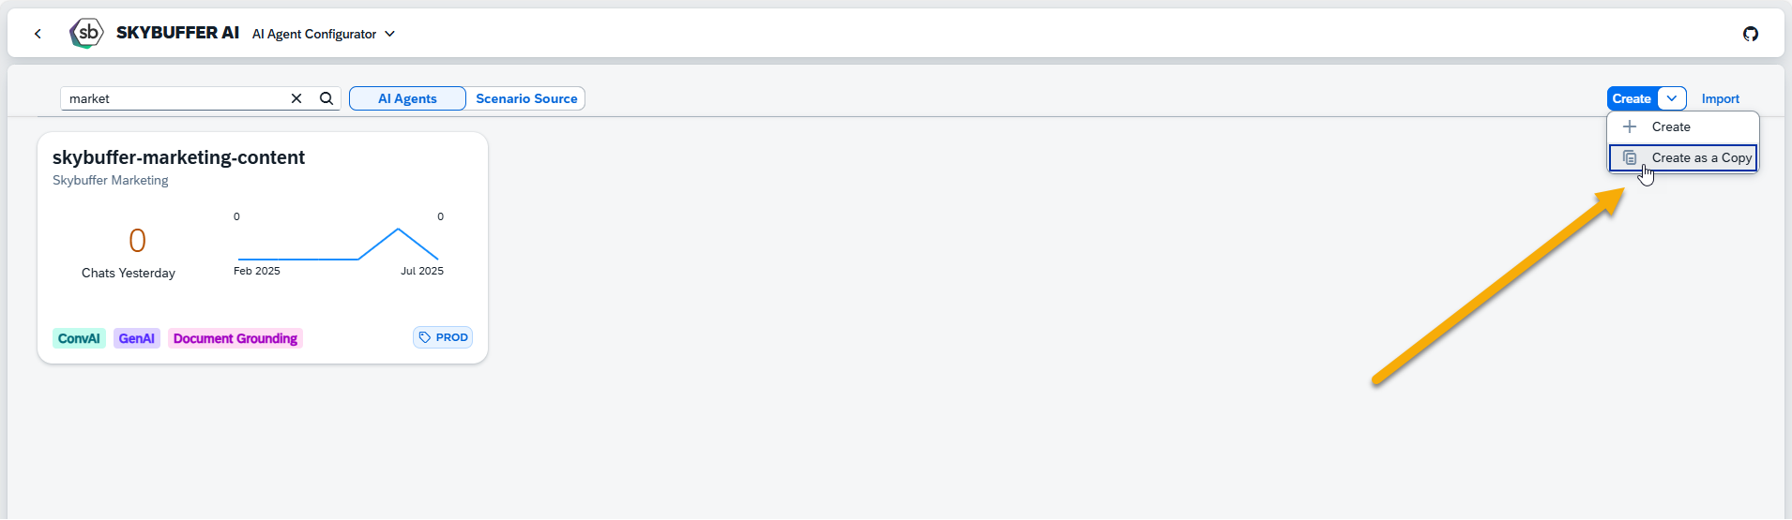Click the Import button
Screen dimensions: 1792x520
pyautogui.click(x=1720, y=98)
